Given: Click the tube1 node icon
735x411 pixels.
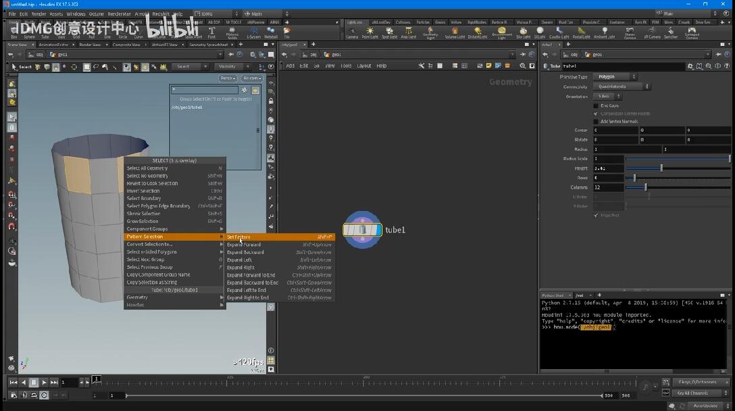Looking at the screenshot, I should pyautogui.click(x=363, y=230).
